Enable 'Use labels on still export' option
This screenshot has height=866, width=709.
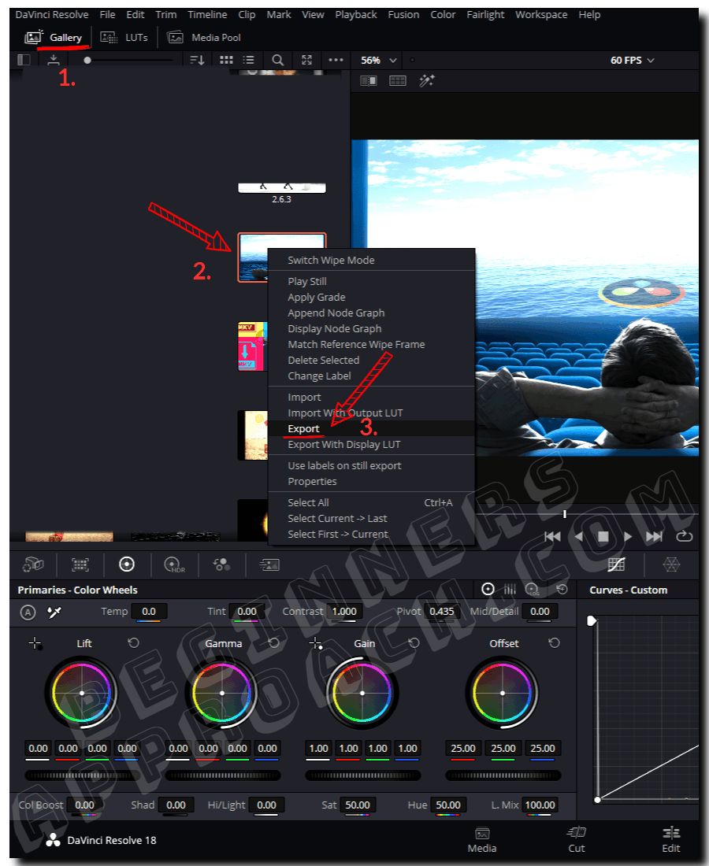click(344, 465)
